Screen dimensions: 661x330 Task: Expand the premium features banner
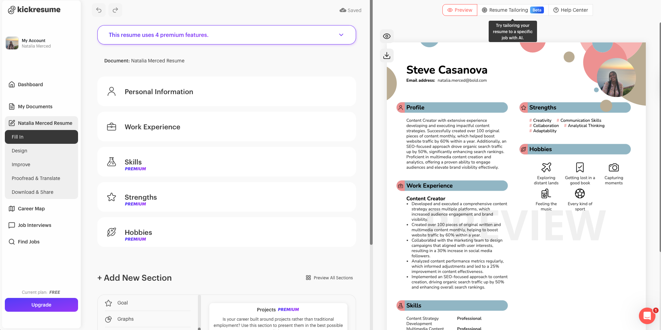click(x=341, y=35)
